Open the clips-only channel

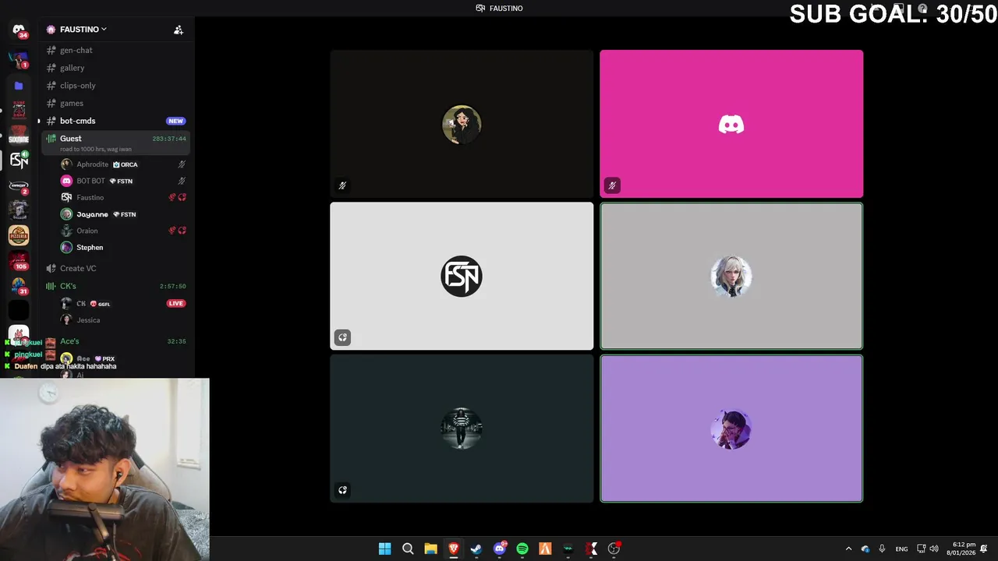pos(115,86)
